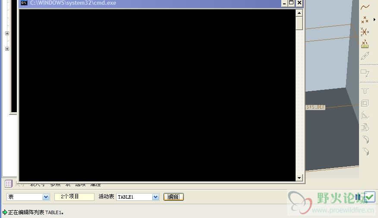378x218 pixels.
Task: Click cmd window scroll up arrow
Action: [299, 13]
